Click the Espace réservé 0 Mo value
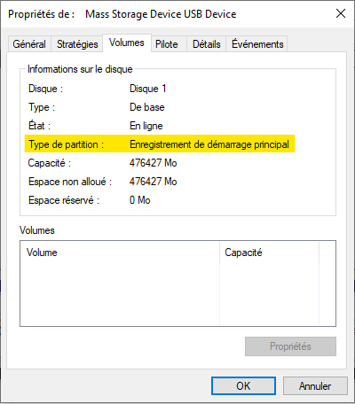 tap(139, 200)
